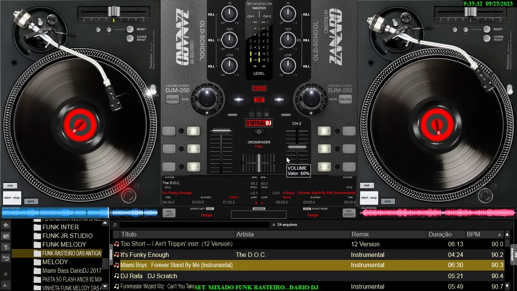The width and height of the screenshot is (517, 291).
Task: Expand the sideview info handle
Action: tap(515, 254)
